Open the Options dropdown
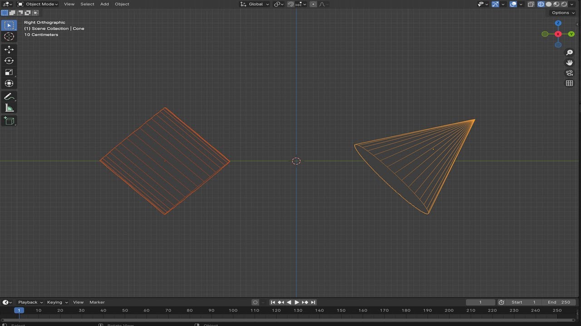The width and height of the screenshot is (581, 326). (563, 13)
